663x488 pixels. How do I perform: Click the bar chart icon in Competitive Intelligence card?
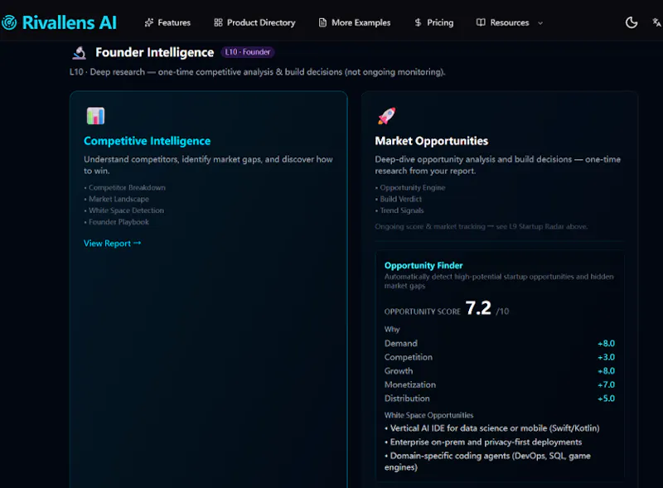point(95,115)
